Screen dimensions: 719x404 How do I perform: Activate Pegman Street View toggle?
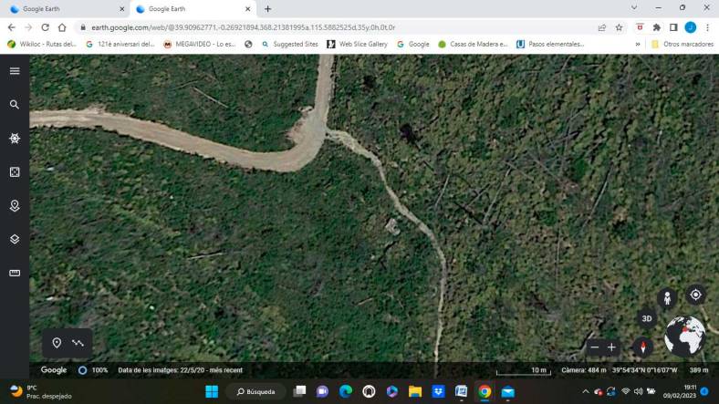[x=668, y=298]
